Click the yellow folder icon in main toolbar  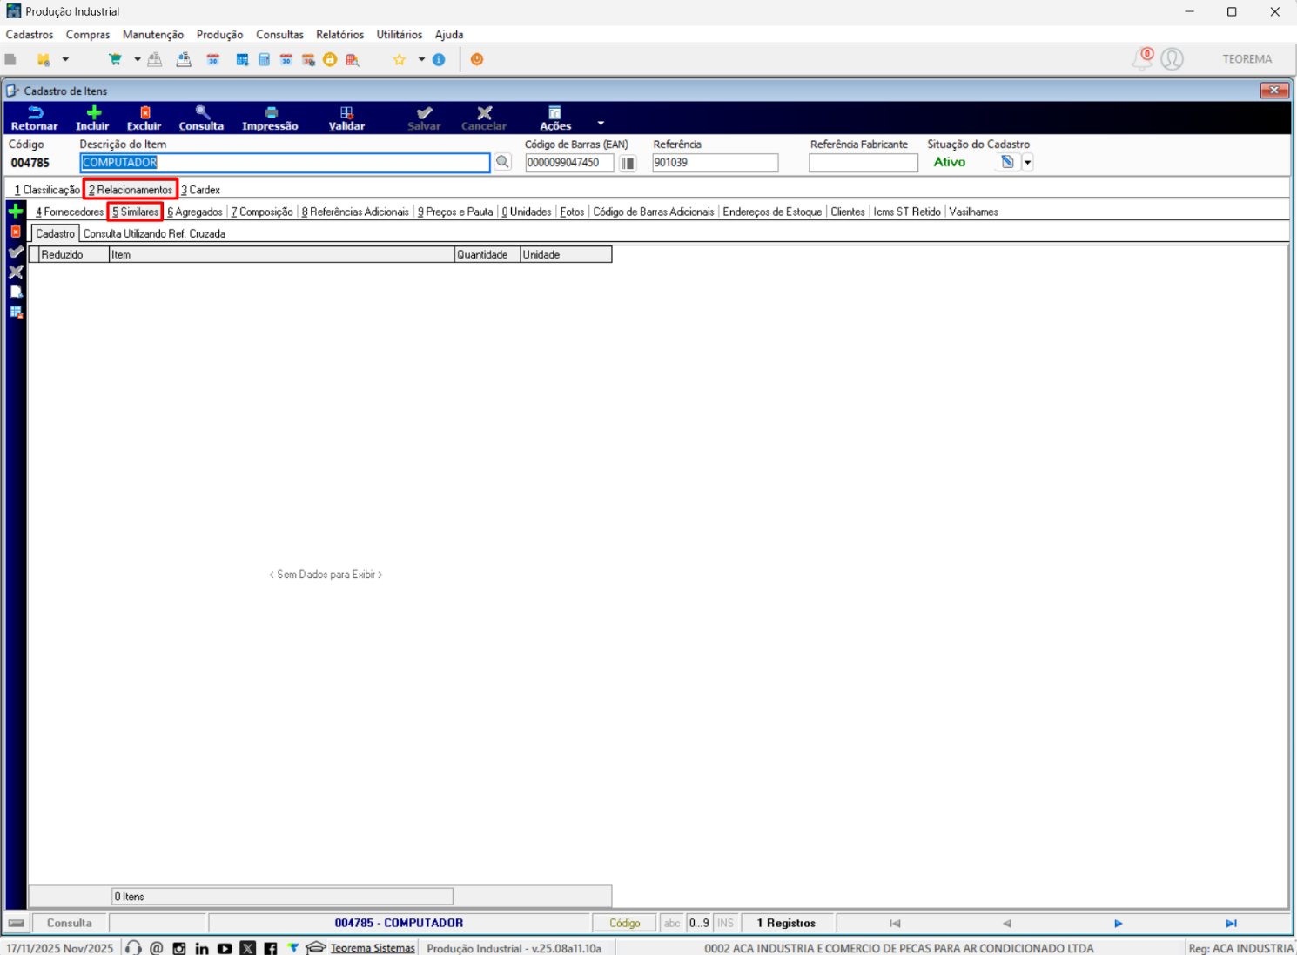point(43,59)
